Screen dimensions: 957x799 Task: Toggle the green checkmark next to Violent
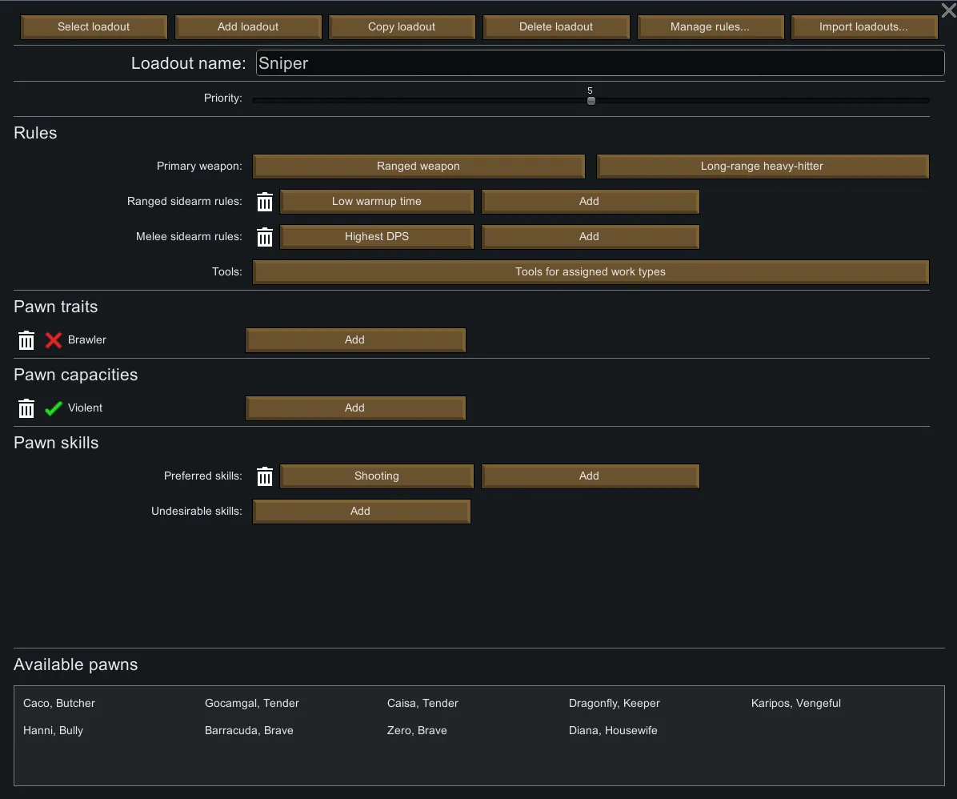[x=54, y=408]
